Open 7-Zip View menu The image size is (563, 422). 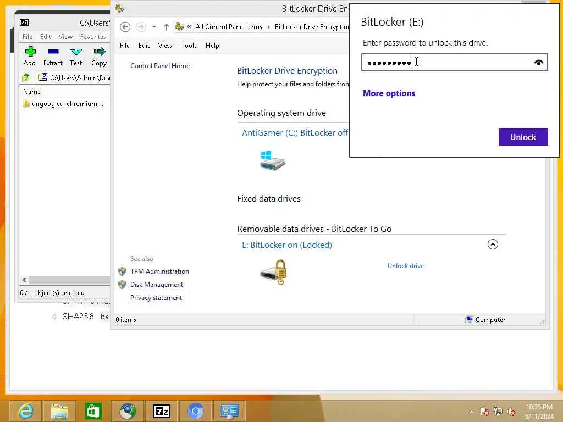(65, 37)
